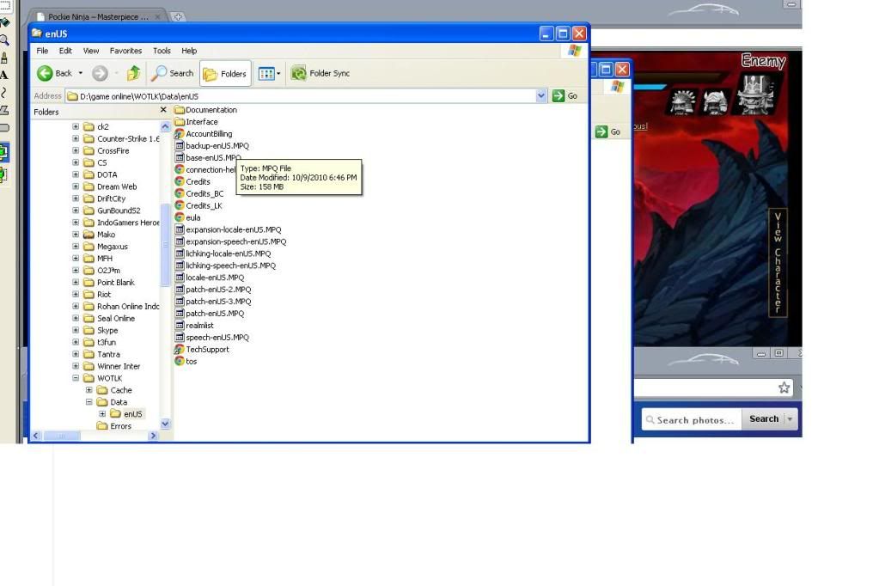The width and height of the screenshot is (879, 586).
Task: Select the TechSupport shortcut icon
Action: click(x=180, y=349)
